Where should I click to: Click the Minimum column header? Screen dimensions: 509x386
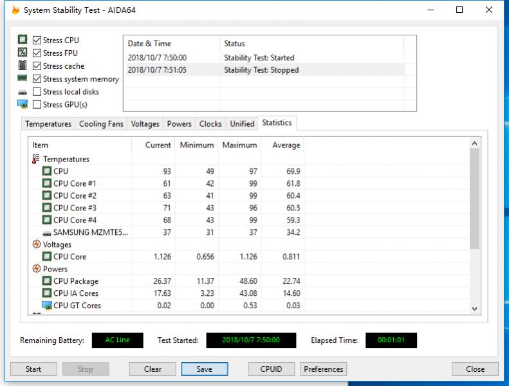click(196, 145)
